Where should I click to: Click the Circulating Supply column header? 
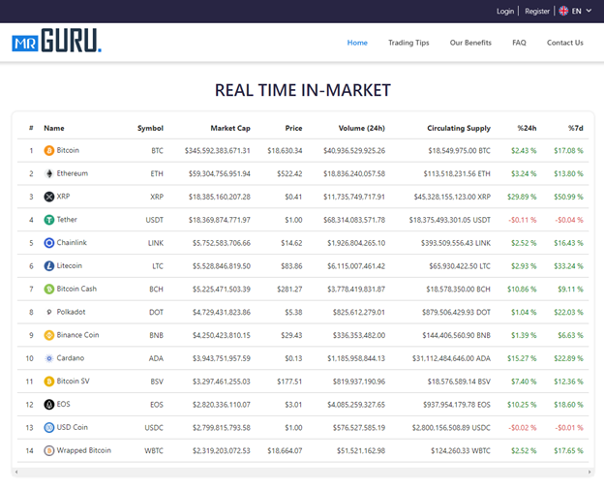459,129
